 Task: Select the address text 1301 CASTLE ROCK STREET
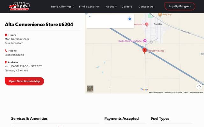click(x=23, y=66)
